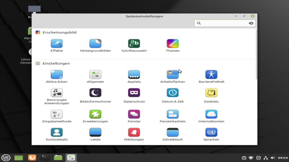Image resolution: width=289 pixels, height=162 pixels.
Task: Open Datum & Zeit settings
Action: tap(173, 96)
